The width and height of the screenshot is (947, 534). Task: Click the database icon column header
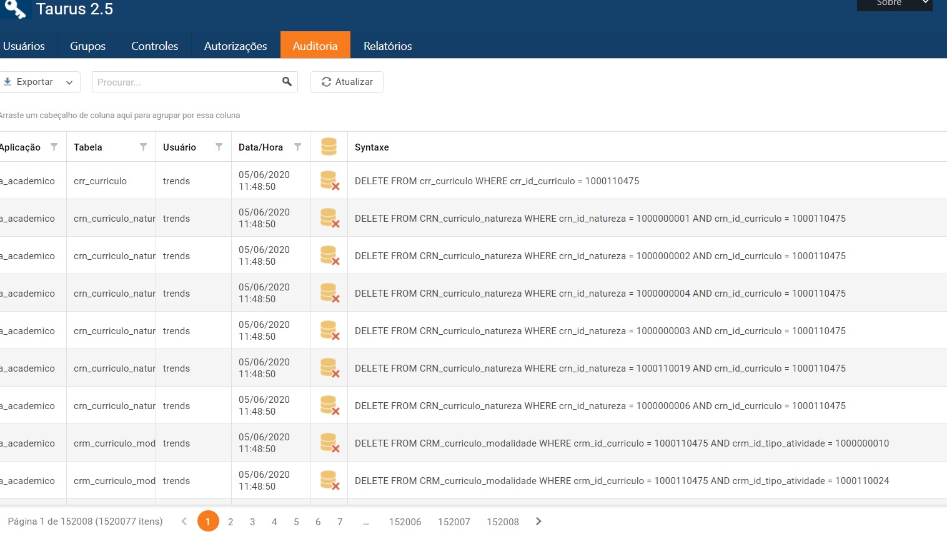pyautogui.click(x=329, y=147)
